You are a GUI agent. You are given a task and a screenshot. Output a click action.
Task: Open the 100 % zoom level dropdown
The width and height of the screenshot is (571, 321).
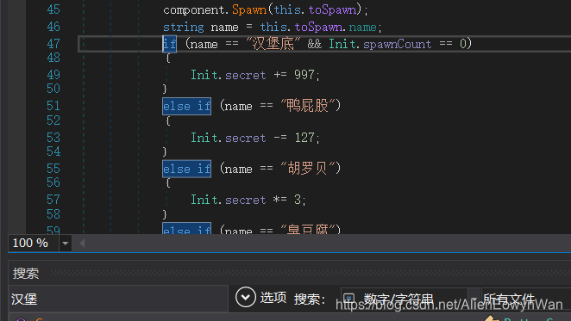click(x=66, y=244)
